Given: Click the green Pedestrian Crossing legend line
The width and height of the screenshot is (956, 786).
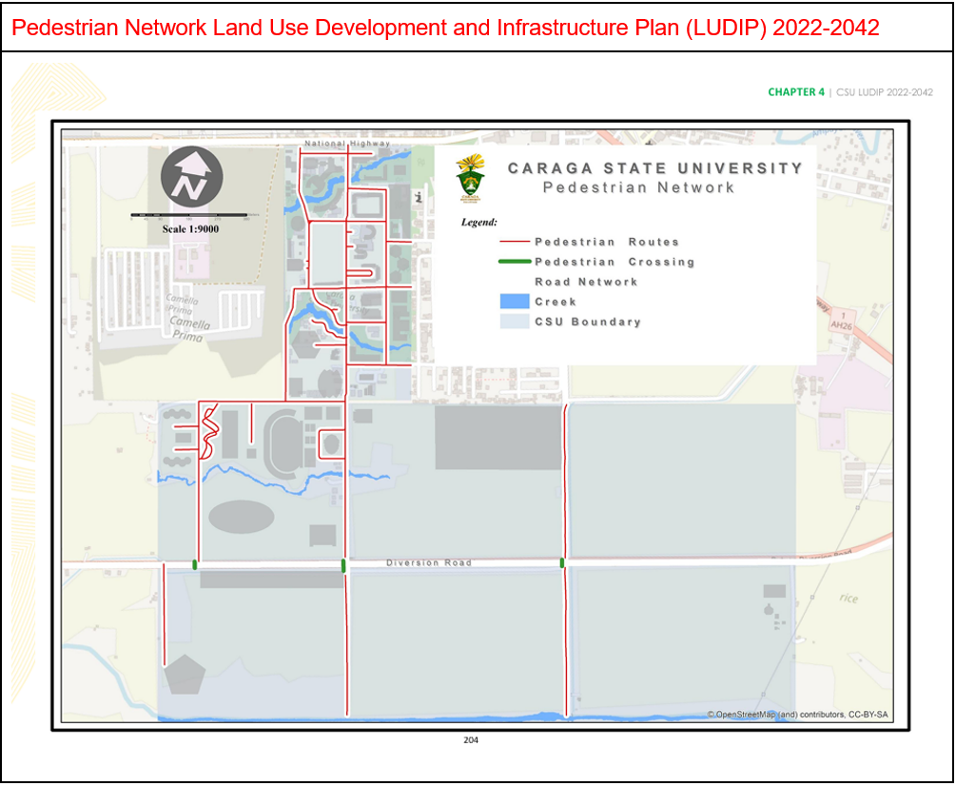Looking at the screenshot, I should click(515, 262).
